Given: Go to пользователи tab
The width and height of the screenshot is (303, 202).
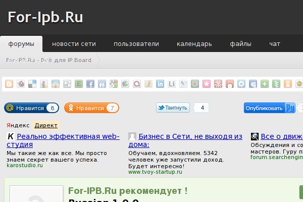Looking at the screenshot, I should coord(136,44).
